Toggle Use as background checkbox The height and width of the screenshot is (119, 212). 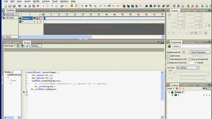click(x=190, y=59)
